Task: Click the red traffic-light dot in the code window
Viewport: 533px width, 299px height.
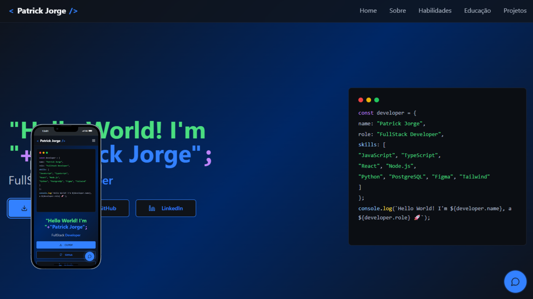Action: click(x=361, y=100)
